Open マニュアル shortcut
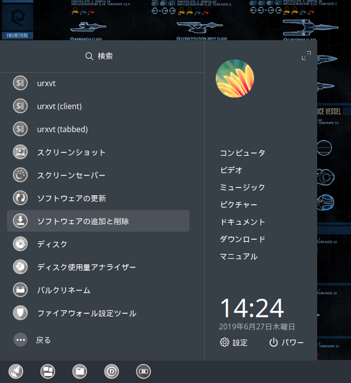Image resolution: width=351 pixels, height=383 pixels. point(239,257)
